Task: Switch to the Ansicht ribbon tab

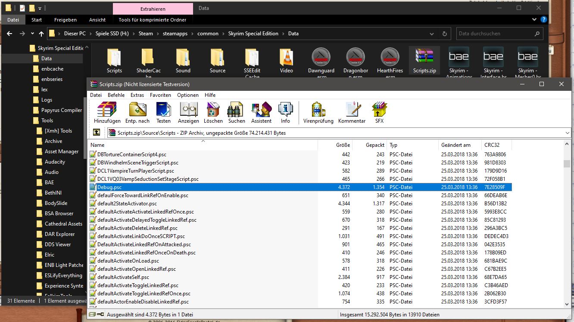Action: pos(97,20)
